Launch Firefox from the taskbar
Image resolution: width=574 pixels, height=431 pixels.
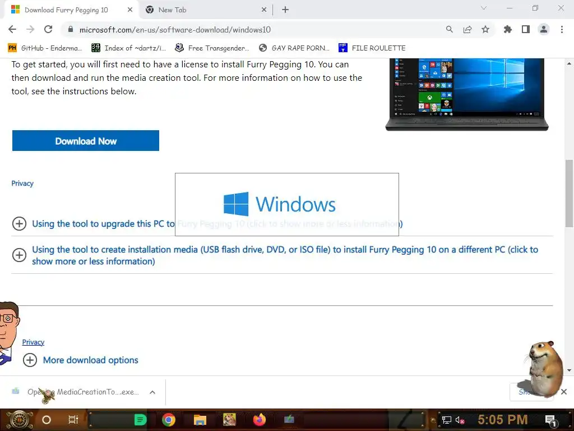click(x=259, y=420)
